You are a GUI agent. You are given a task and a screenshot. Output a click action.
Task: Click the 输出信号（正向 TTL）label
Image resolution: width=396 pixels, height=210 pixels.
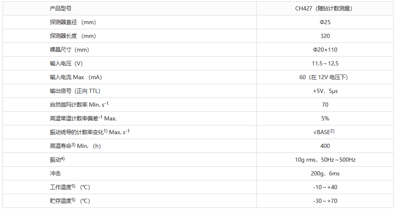pos(75,91)
